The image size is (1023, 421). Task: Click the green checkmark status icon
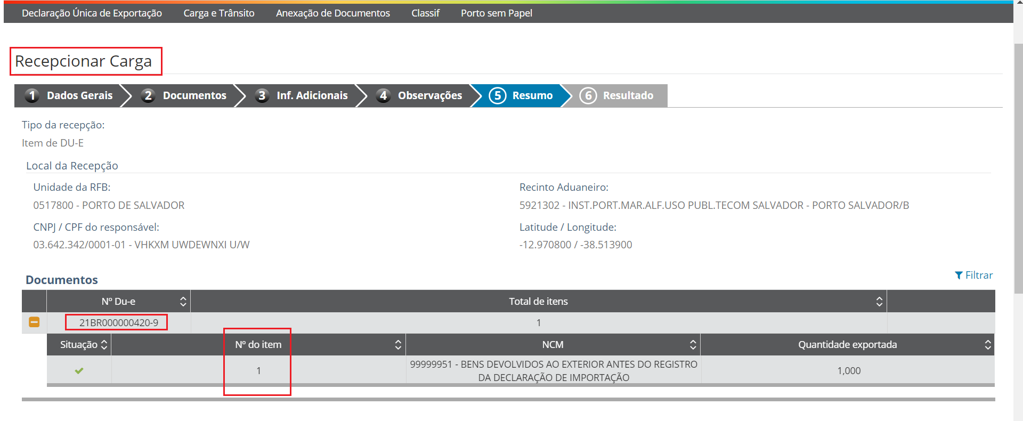[x=79, y=370]
